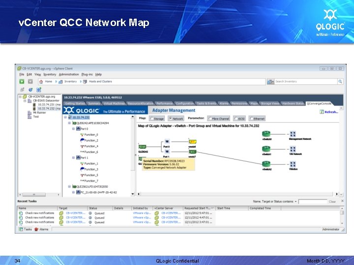Select the iSCSI parameter radio button
The image size is (354, 265).
click(236, 119)
